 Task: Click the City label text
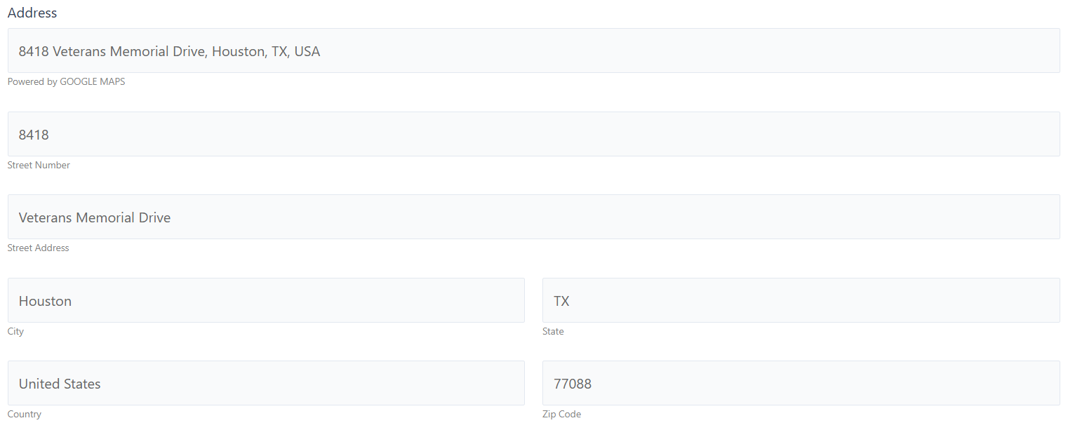click(x=15, y=331)
